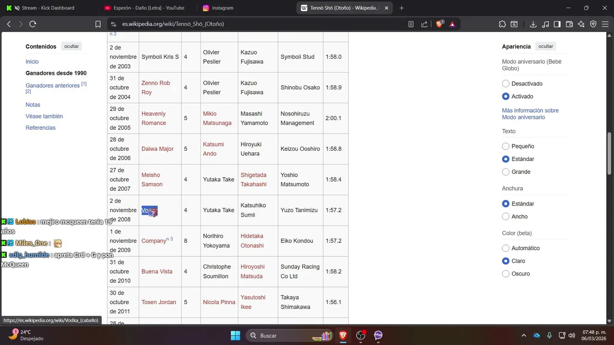Open the browser hamburger main menu
Viewport: 614px width, 345px height.
point(605,24)
